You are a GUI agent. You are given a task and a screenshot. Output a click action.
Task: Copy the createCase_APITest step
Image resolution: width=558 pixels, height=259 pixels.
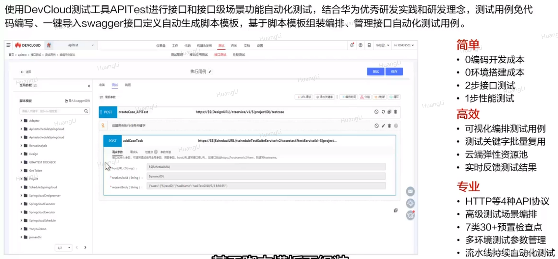pyautogui.click(x=389, y=112)
